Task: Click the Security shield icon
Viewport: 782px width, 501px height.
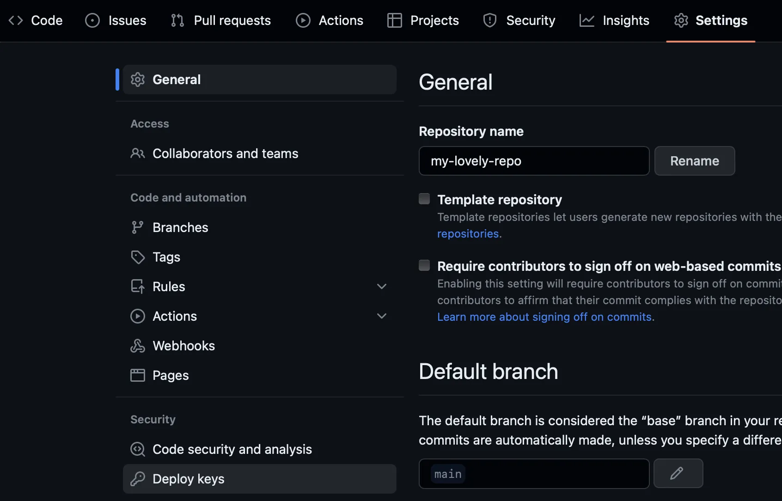Action: (490, 20)
